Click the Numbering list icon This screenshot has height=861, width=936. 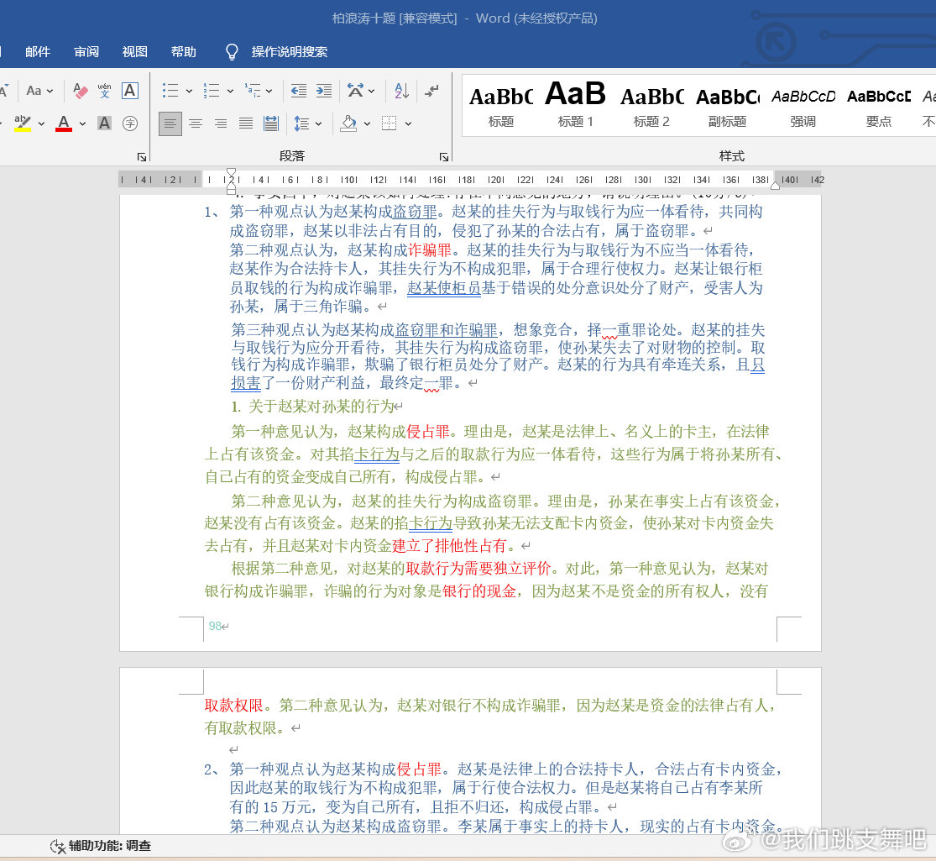212,91
